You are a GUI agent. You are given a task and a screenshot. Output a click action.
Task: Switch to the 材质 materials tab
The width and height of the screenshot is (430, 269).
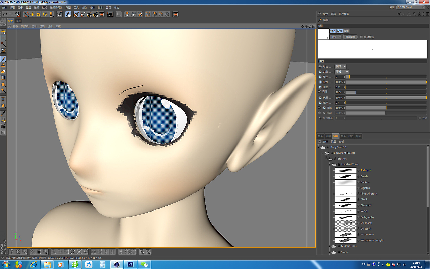click(351, 136)
